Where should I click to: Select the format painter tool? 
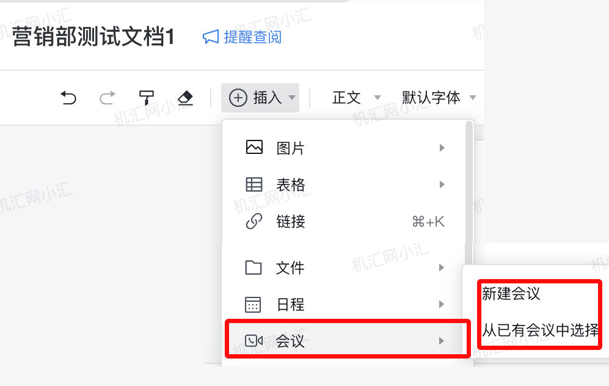coord(147,98)
